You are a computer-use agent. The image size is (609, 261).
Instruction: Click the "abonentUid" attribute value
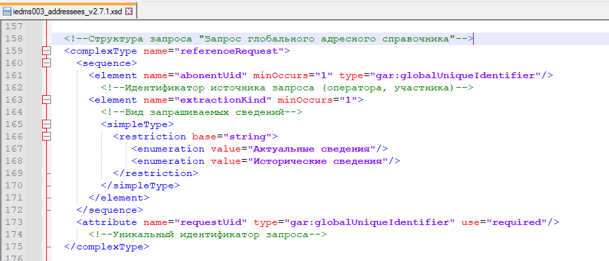point(211,75)
